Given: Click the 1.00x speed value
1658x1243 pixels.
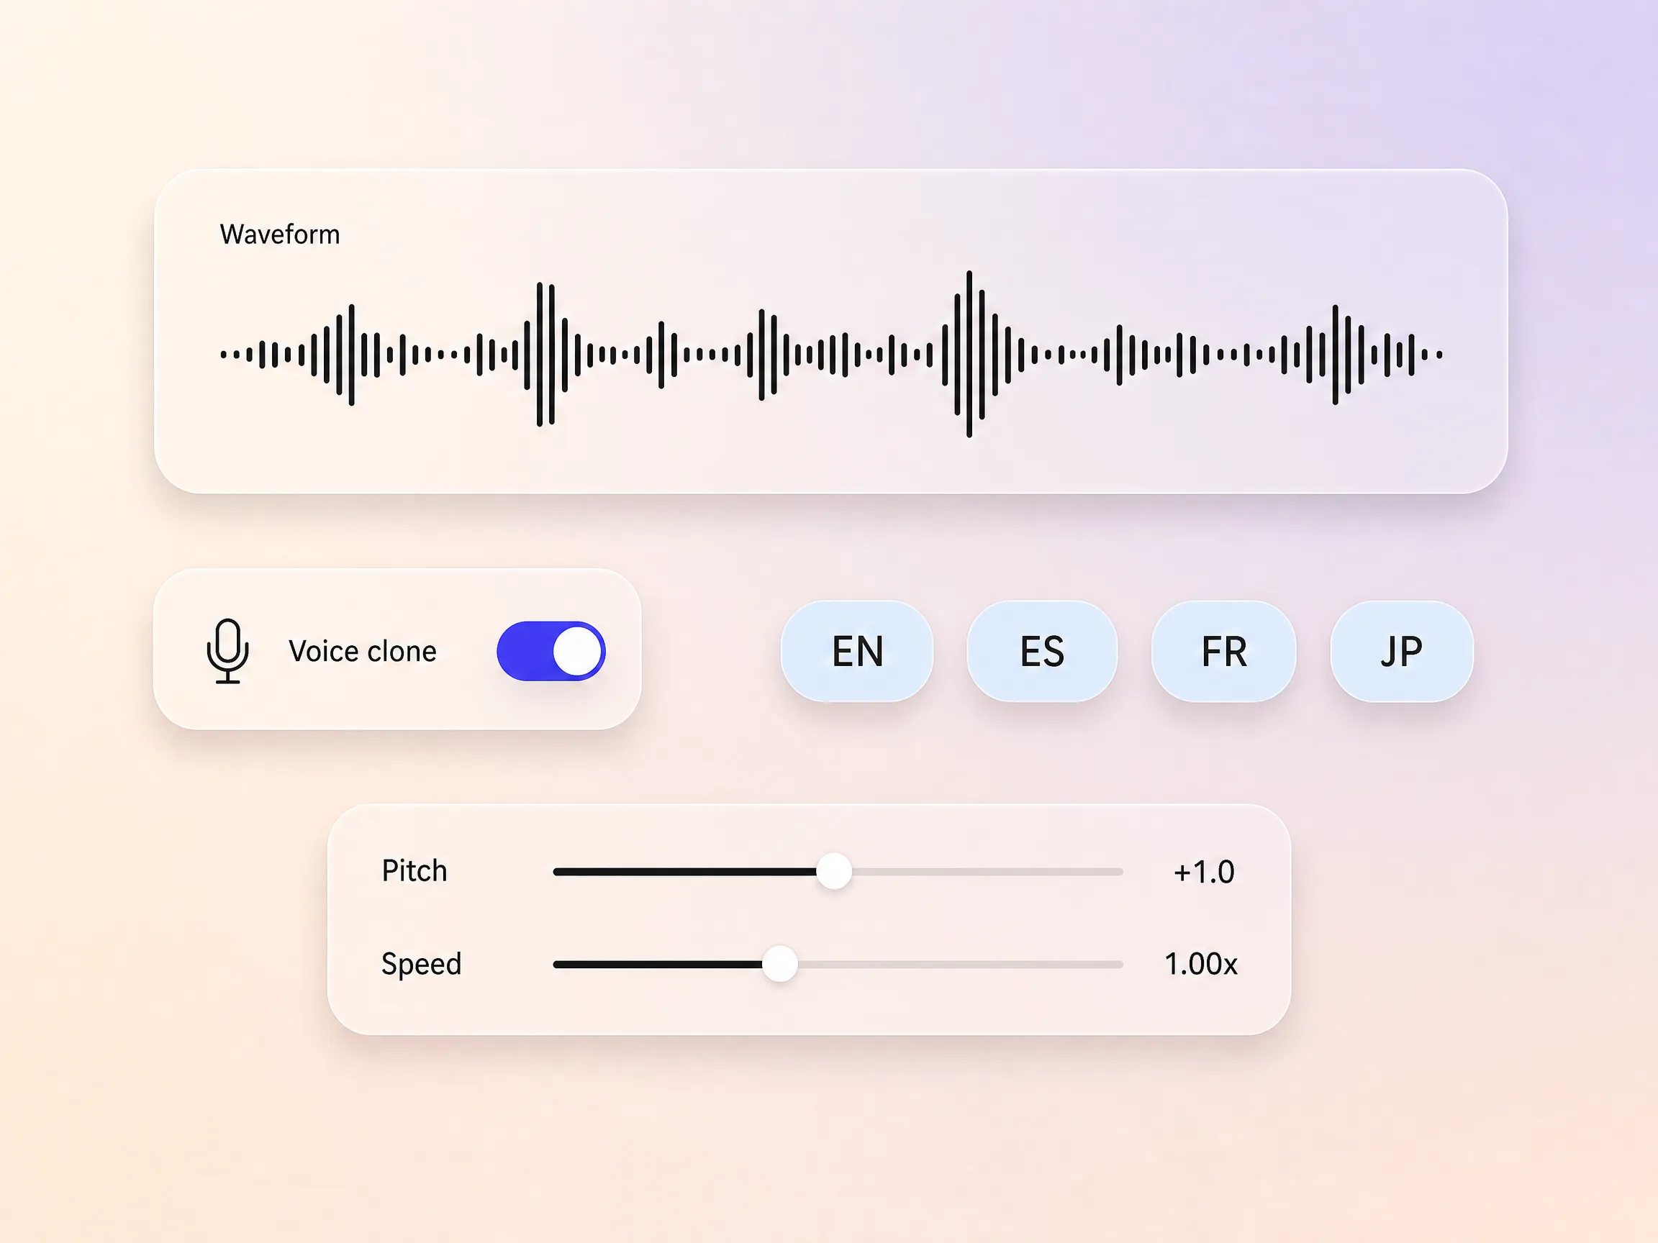Looking at the screenshot, I should (1201, 965).
